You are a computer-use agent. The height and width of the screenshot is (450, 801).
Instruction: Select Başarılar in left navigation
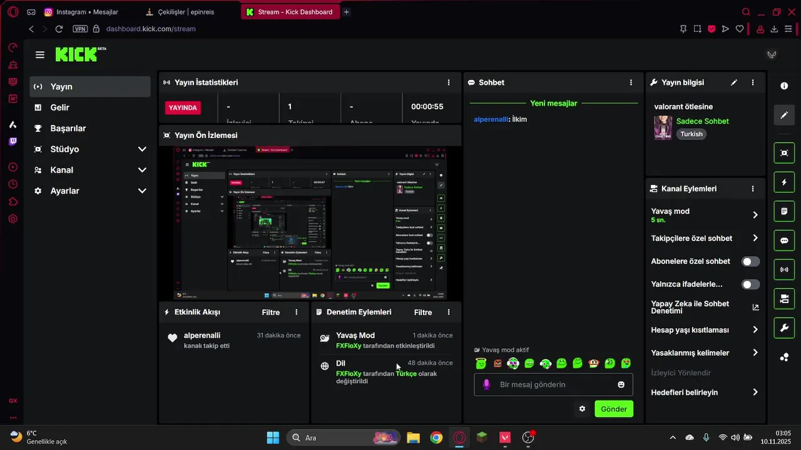point(90,128)
